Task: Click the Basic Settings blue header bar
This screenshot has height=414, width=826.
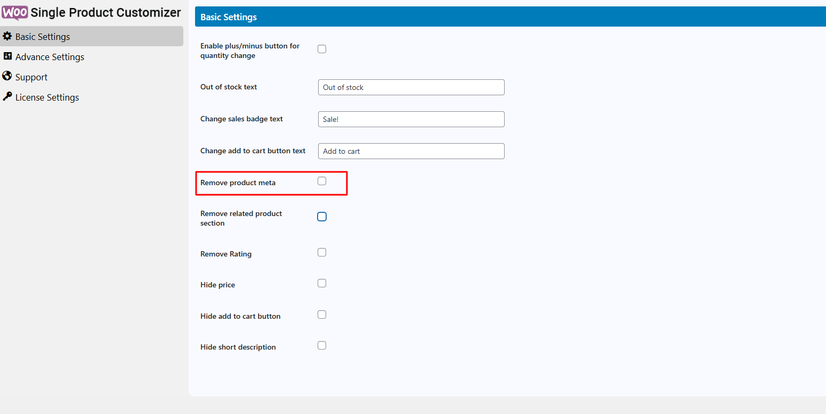Action: 510,17
